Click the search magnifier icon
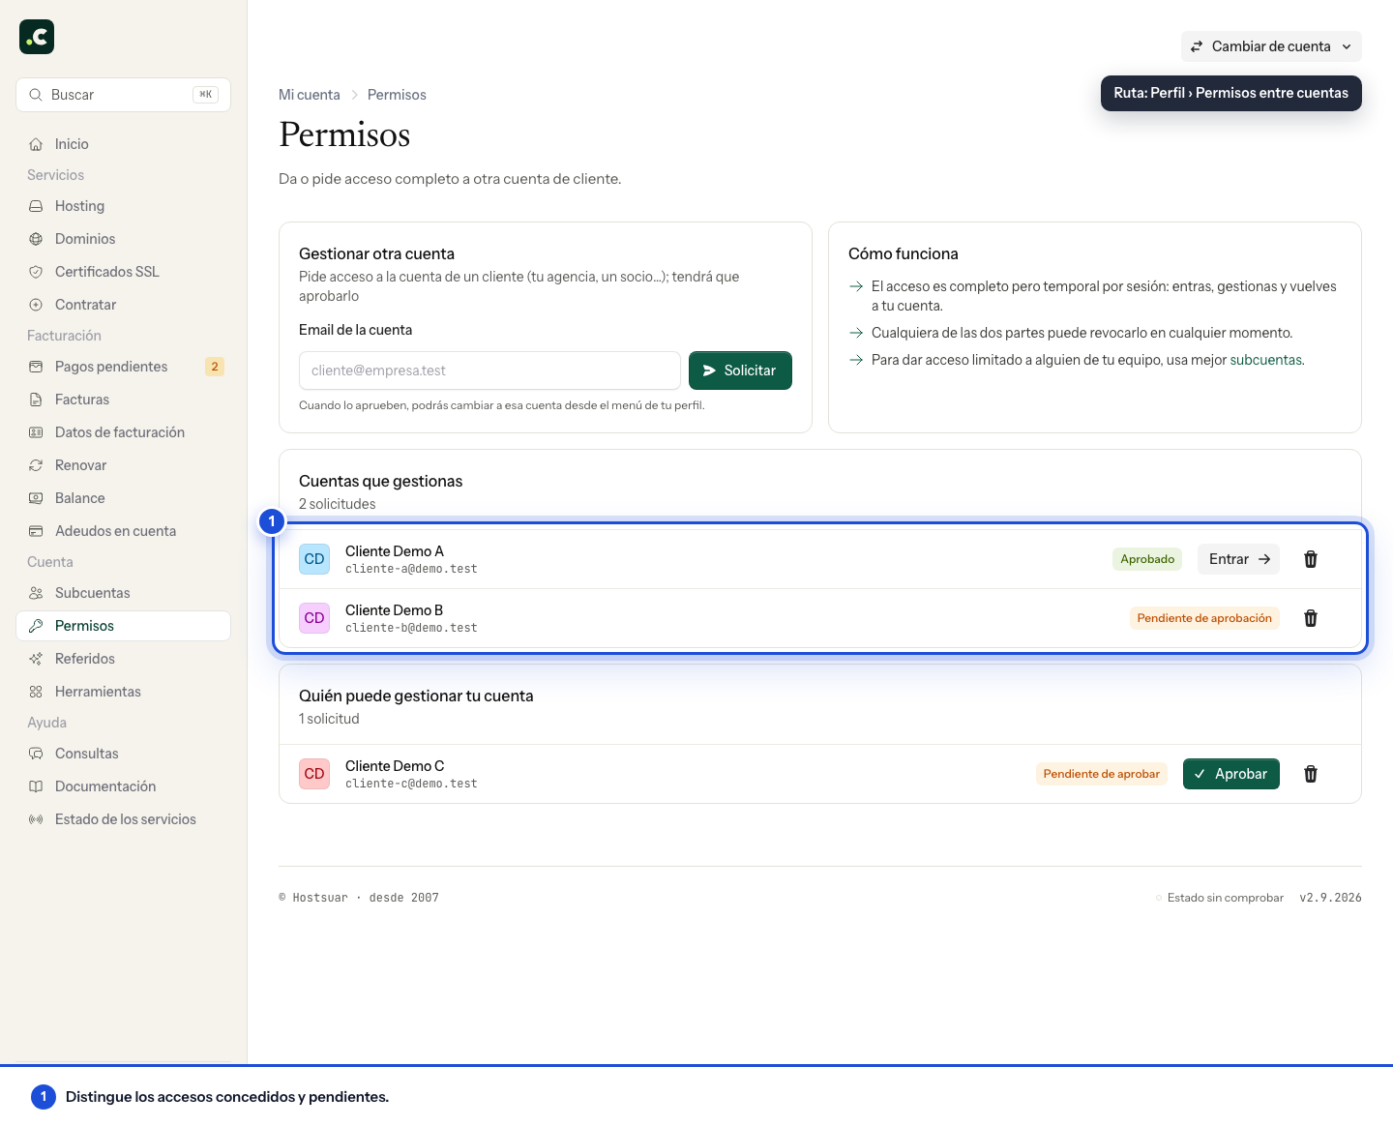The image size is (1393, 1126). [x=36, y=95]
